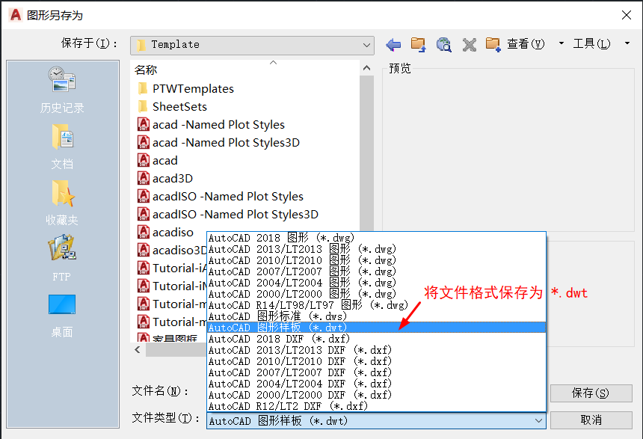The image size is (643, 439).
Task: Open 桌面 in the places sidebar
Action: click(x=62, y=316)
